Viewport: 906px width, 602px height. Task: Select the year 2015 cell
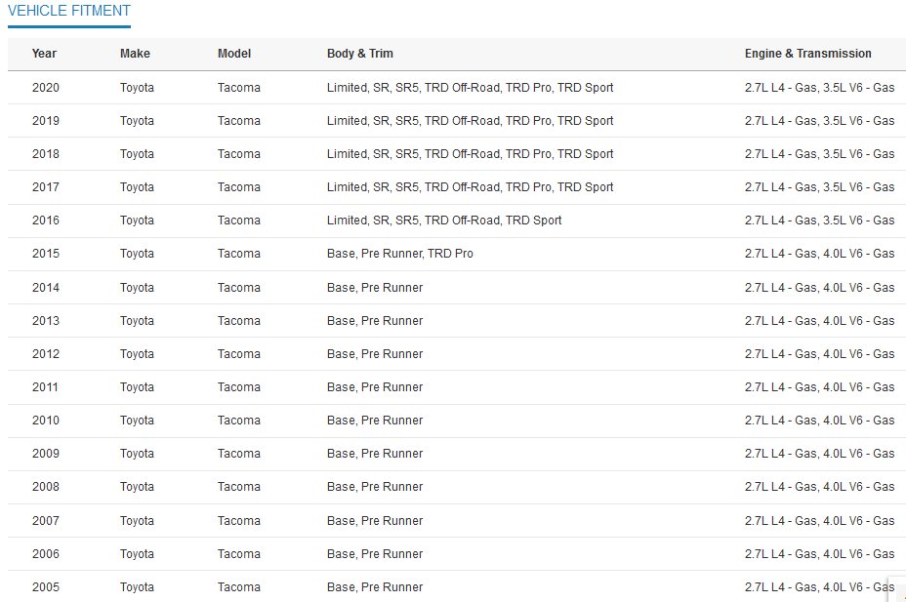tap(46, 254)
